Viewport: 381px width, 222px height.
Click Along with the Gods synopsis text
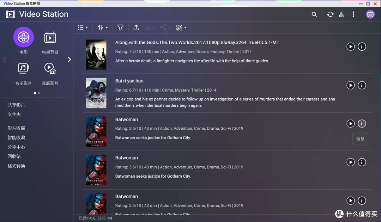point(192,61)
